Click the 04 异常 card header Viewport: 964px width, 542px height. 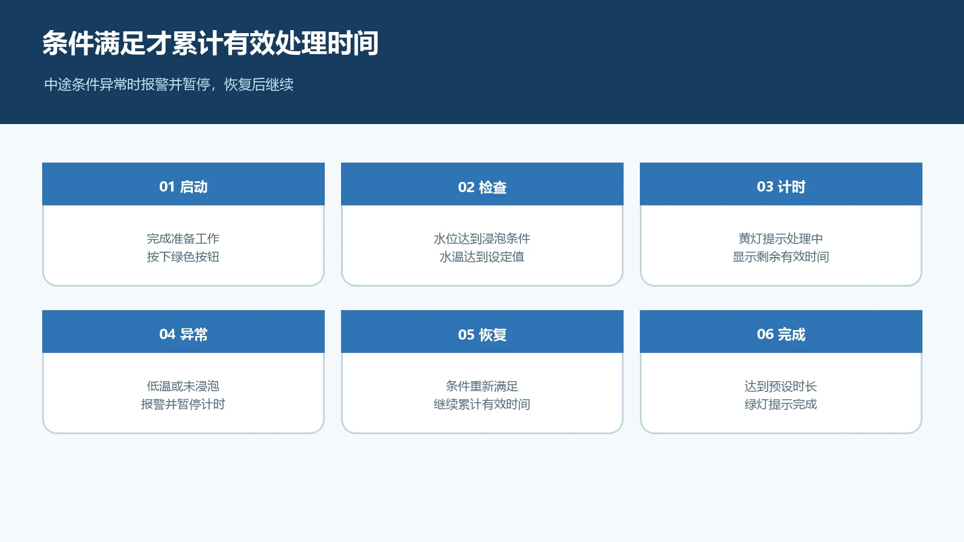click(x=183, y=332)
